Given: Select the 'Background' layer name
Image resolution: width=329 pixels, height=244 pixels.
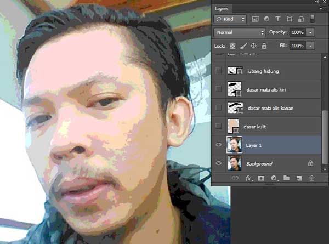Looking at the screenshot, I should coord(259,163).
